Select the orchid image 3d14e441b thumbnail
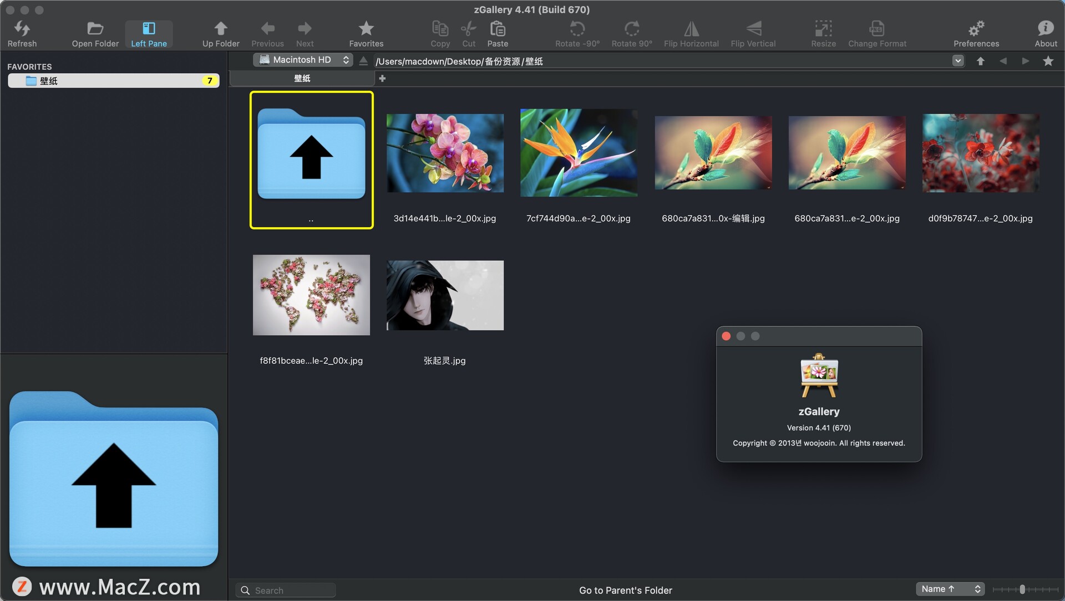The height and width of the screenshot is (601, 1065). pos(445,153)
